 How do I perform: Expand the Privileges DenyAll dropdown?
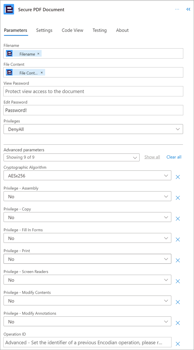pyautogui.click(x=93, y=129)
